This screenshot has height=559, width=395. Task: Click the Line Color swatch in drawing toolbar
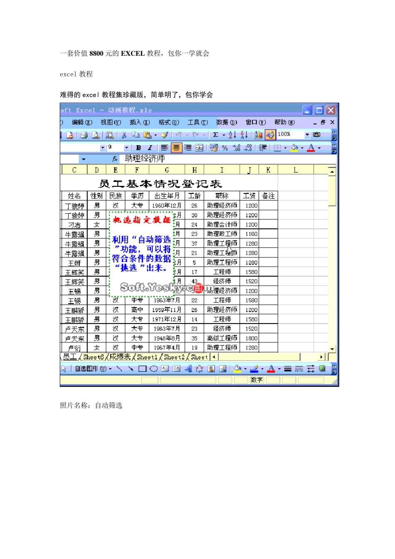(x=254, y=369)
